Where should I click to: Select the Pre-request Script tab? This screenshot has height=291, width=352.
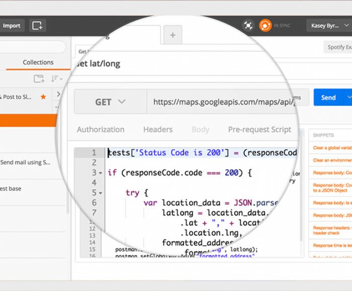tap(259, 130)
